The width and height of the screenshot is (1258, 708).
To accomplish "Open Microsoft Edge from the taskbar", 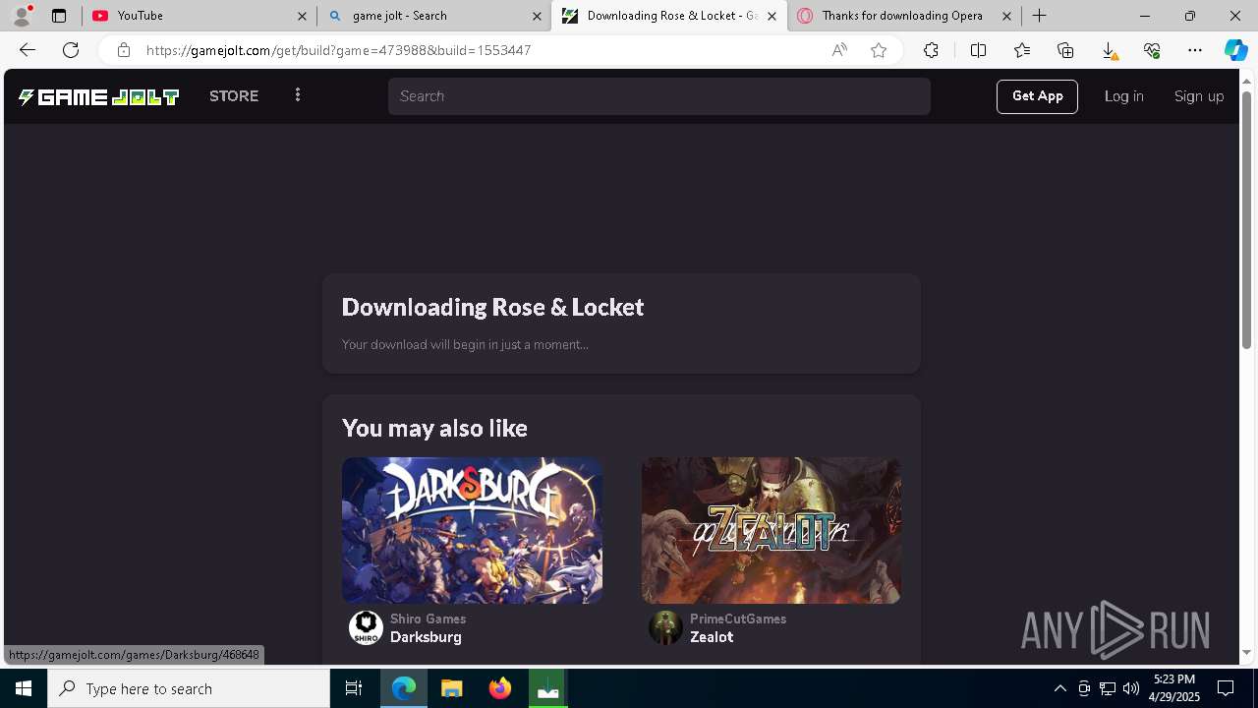I will 404,688.
